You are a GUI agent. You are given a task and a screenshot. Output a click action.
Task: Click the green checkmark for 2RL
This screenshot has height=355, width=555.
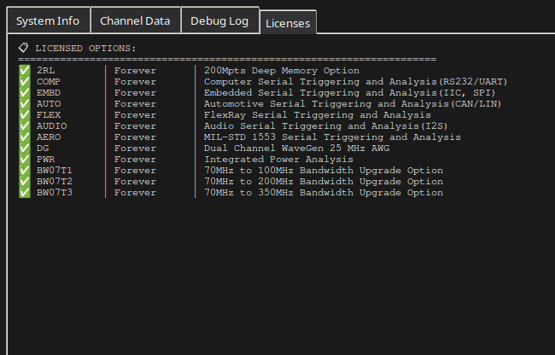(25, 70)
